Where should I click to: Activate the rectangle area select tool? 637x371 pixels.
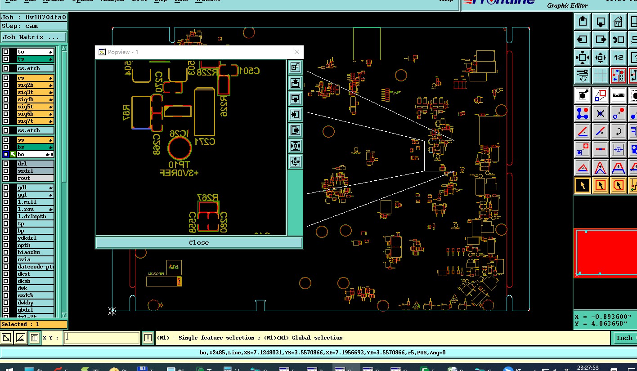tap(601, 185)
